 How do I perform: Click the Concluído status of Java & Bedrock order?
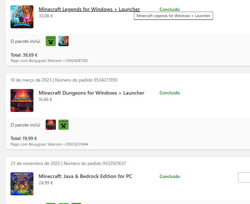coord(170,176)
